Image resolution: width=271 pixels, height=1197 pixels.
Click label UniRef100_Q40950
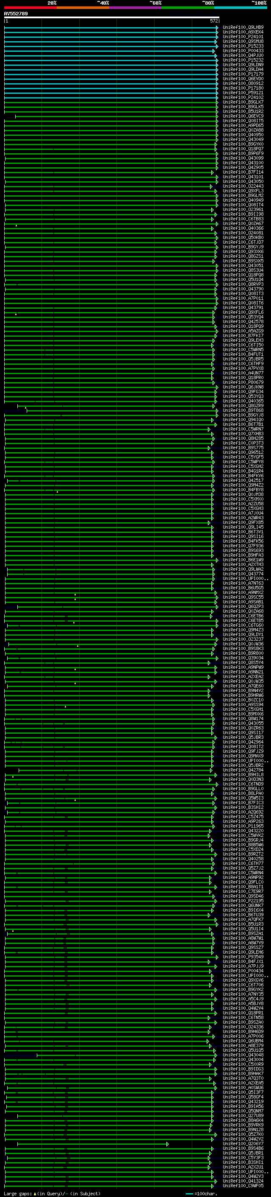point(243,135)
